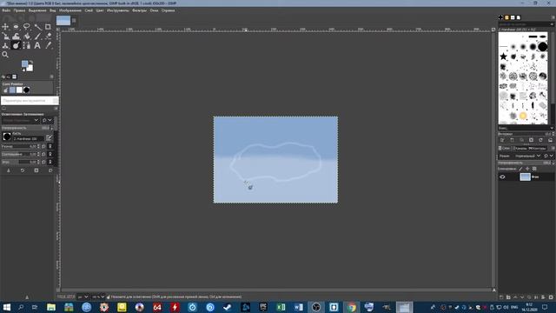Adjust the brush spacing Интервал slider
Screen dimensions: 556x313
[525, 134]
